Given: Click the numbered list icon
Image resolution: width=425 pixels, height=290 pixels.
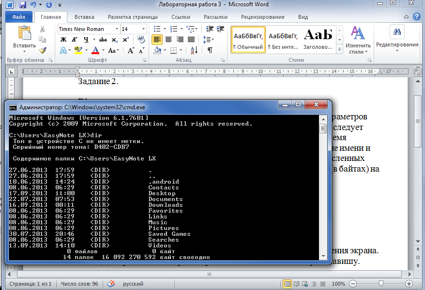Looking at the screenshot, I should tap(173, 29).
